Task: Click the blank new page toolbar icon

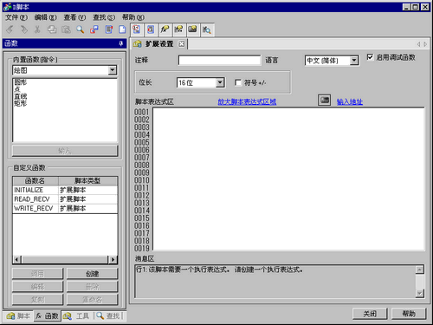Action: pyautogui.click(x=122, y=29)
